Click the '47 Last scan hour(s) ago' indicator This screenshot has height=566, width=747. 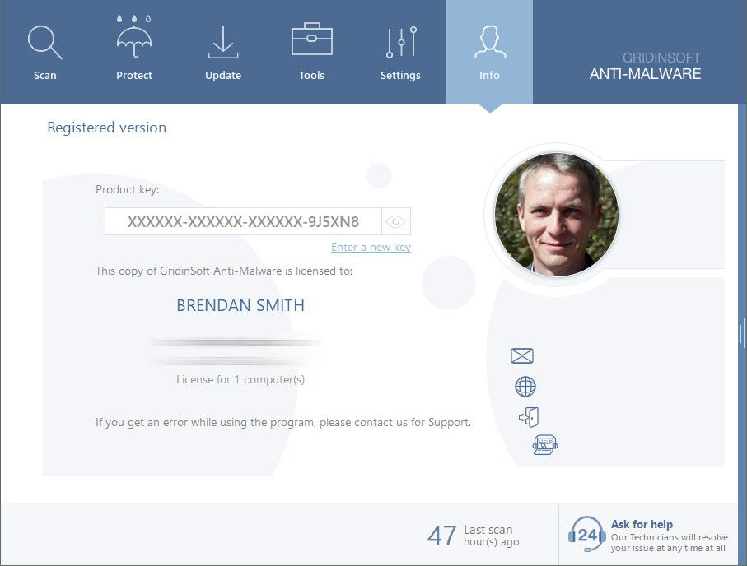pyautogui.click(x=473, y=536)
